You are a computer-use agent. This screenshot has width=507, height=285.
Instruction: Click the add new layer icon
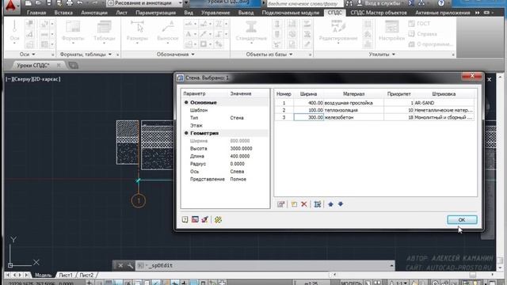[294, 204]
